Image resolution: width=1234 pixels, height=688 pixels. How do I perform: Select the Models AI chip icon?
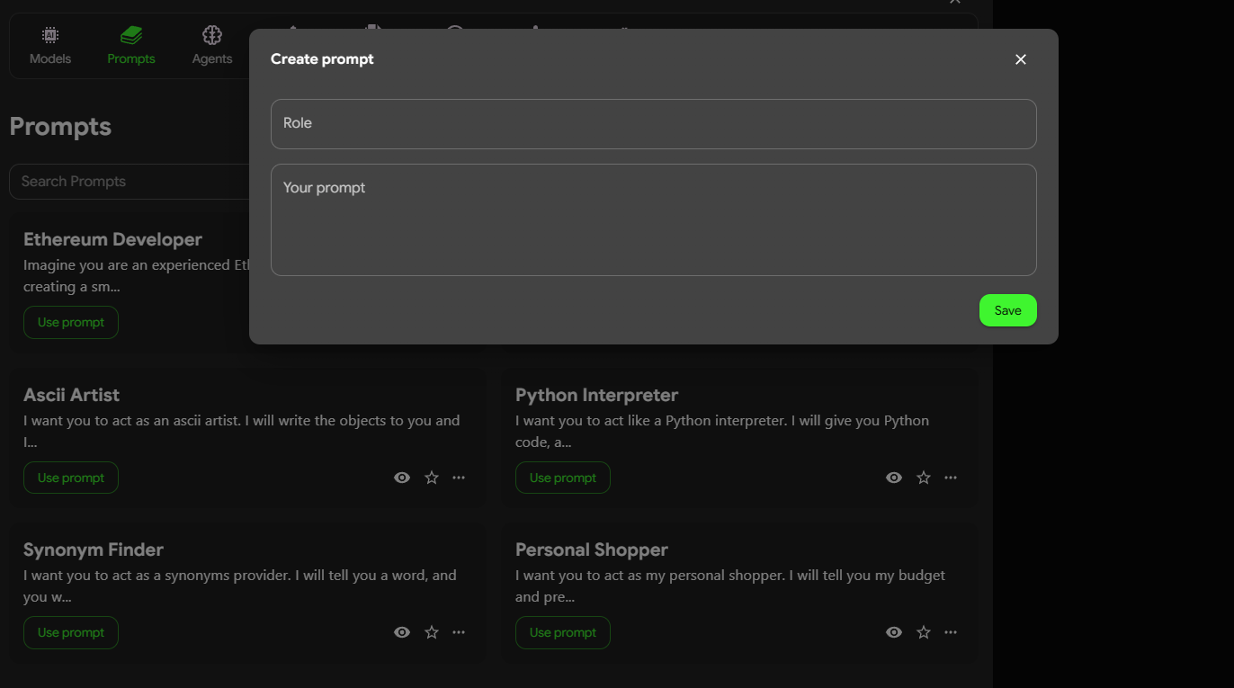[x=49, y=36]
